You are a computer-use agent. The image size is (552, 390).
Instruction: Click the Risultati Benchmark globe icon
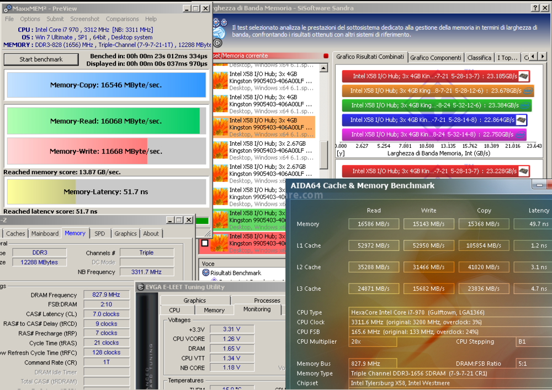pos(205,273)
